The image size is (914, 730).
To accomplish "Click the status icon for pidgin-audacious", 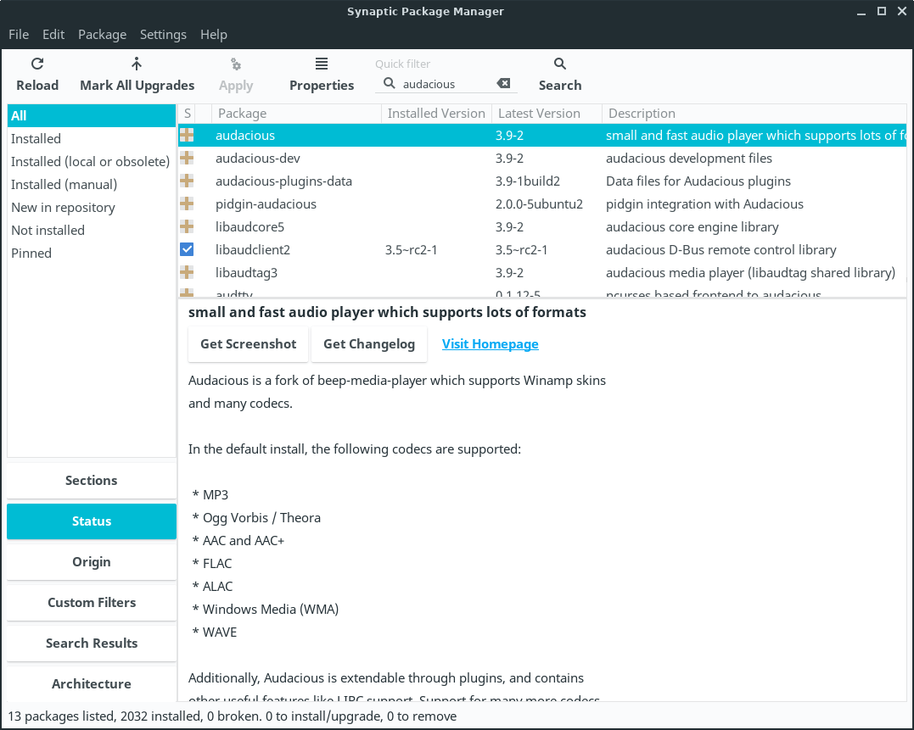I will tap(187, 204).
